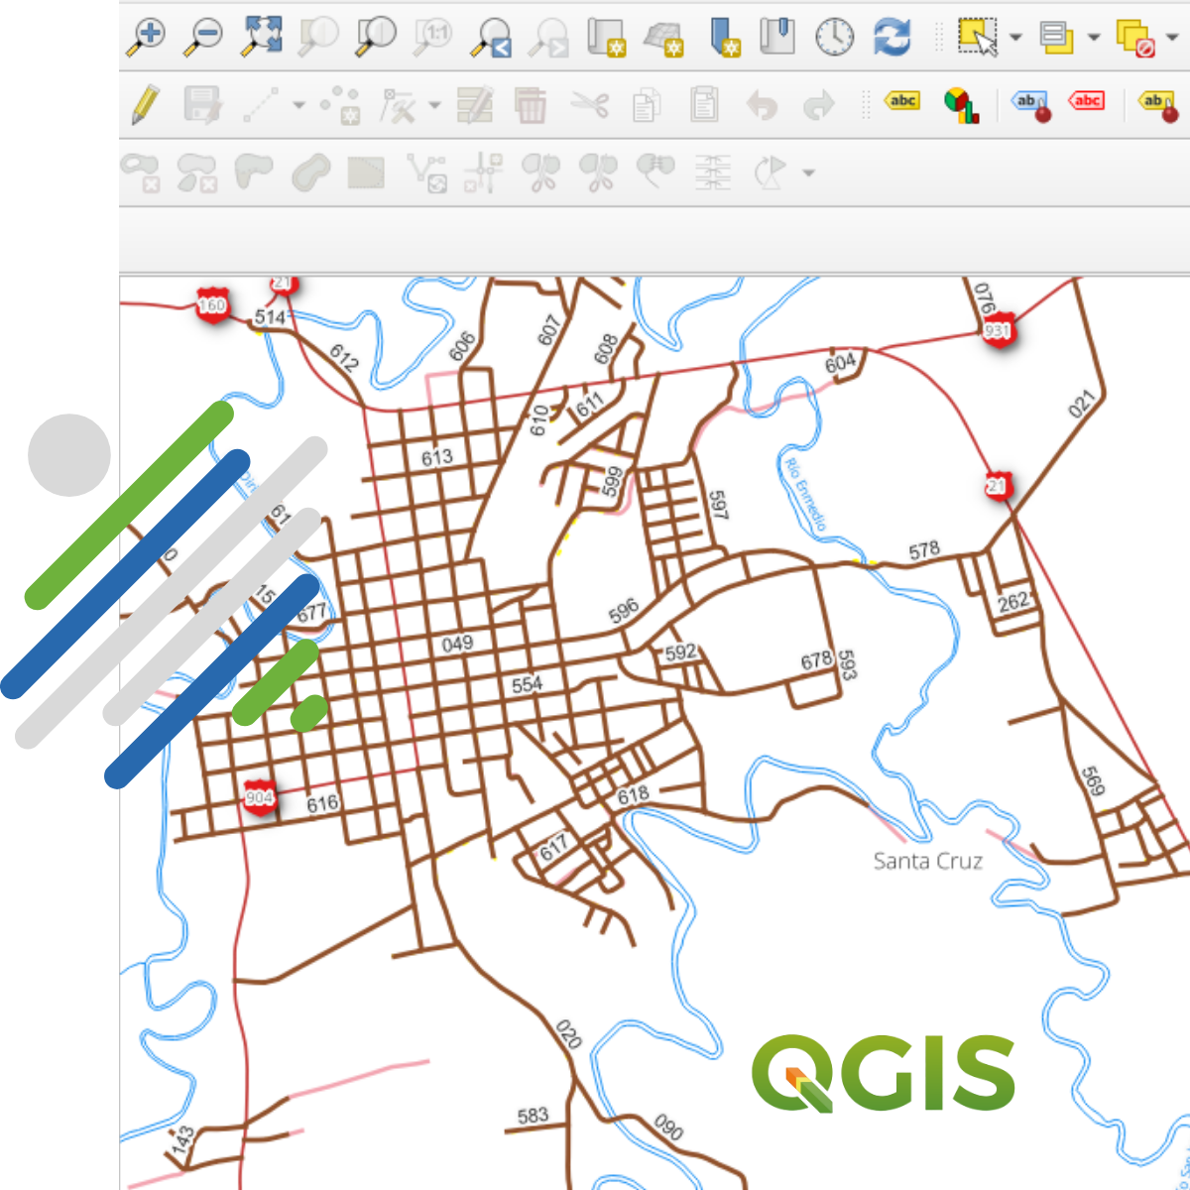Click the Zoom Full extent icon
The width and height of the screenshot is (1190, 1190).
[x=262, y=36]
